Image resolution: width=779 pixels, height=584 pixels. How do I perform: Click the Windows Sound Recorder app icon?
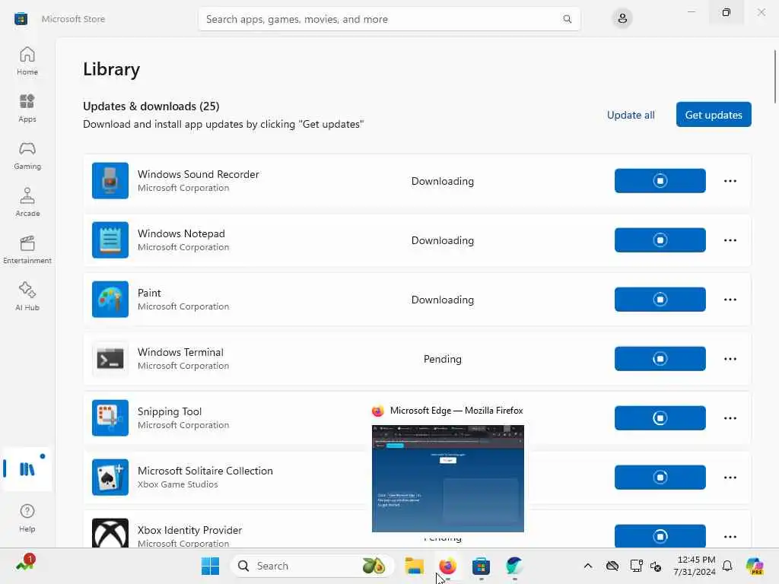tap(110, 181)
